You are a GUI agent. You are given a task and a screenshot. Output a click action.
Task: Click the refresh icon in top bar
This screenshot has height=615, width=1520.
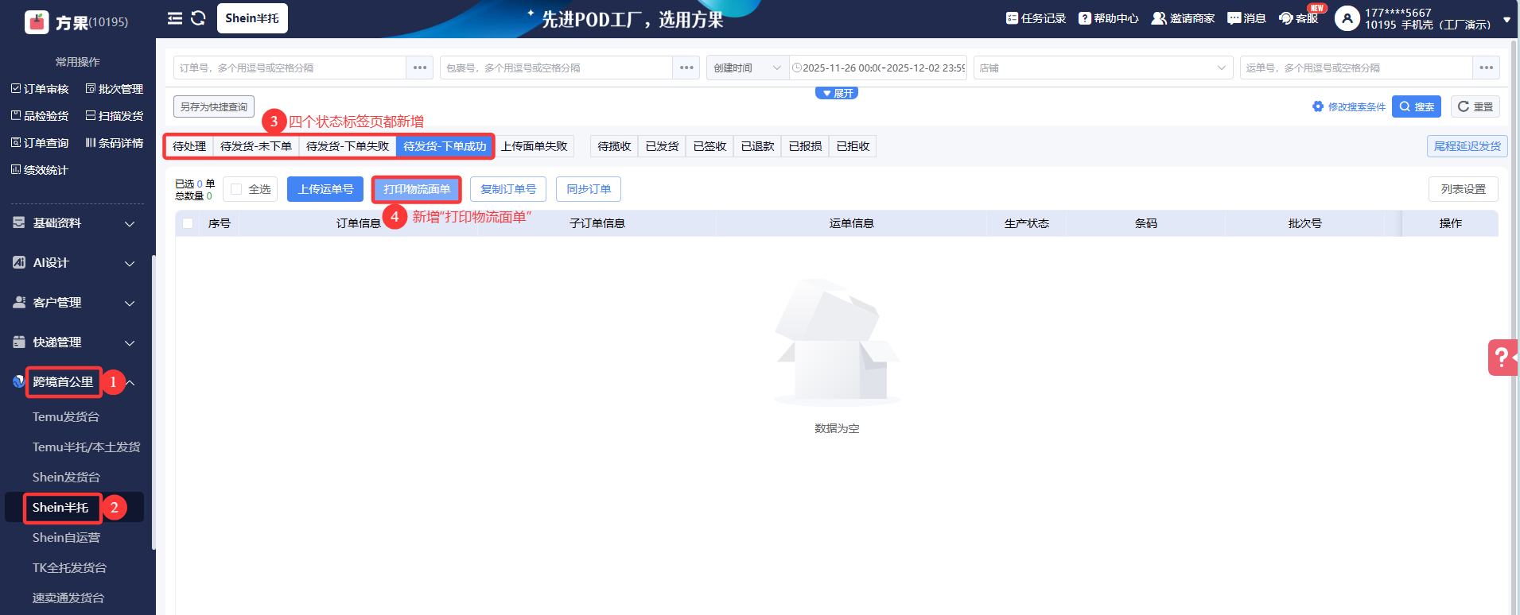199,18
